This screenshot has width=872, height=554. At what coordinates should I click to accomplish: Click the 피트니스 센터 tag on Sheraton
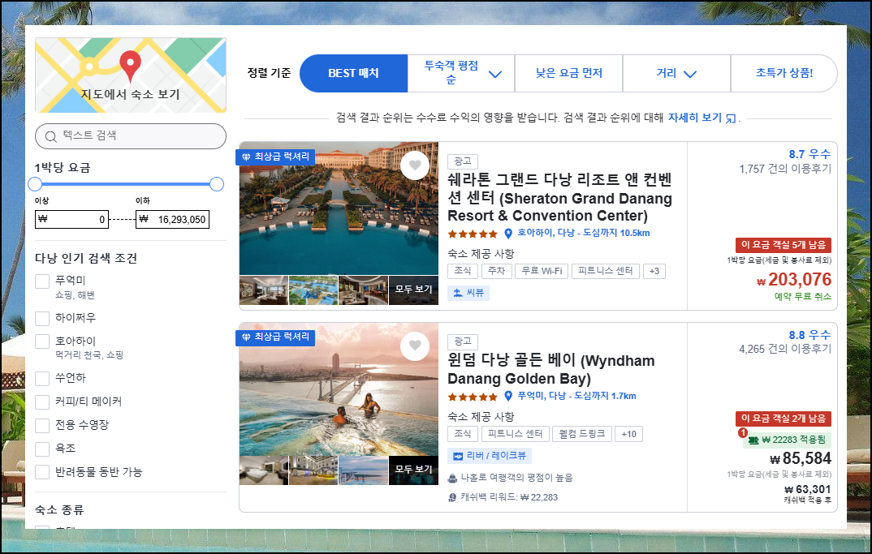[x=605, y=271]
